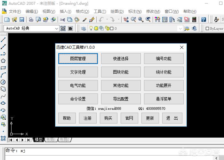This screenshot has height=160, width=224.
Task: Click the Undo arrow icon
Action: tap(101, 20)
